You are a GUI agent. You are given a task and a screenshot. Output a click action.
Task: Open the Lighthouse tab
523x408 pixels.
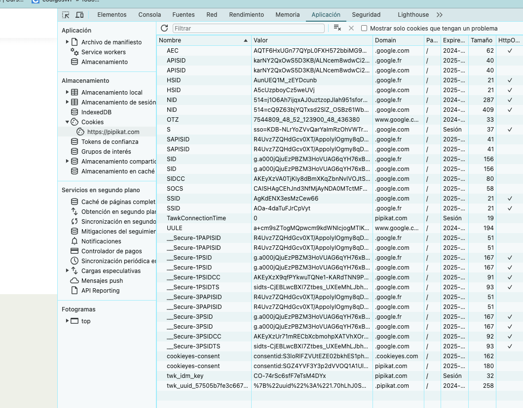pyautogui.click(x=413, y=15)
